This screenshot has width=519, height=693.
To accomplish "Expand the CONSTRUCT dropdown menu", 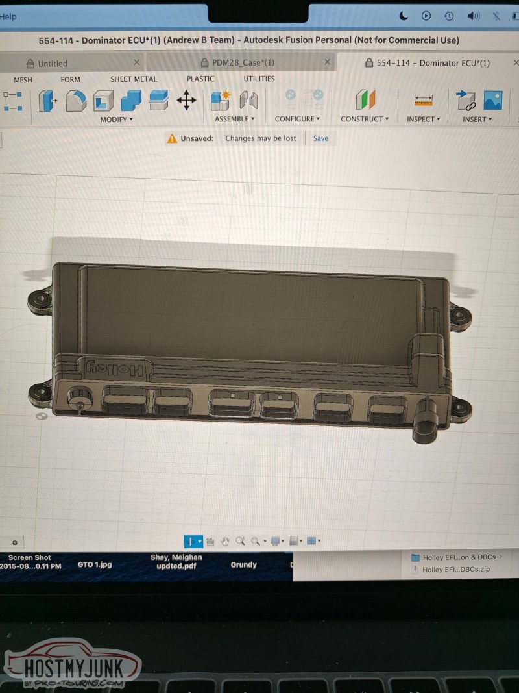I will 365,119.
